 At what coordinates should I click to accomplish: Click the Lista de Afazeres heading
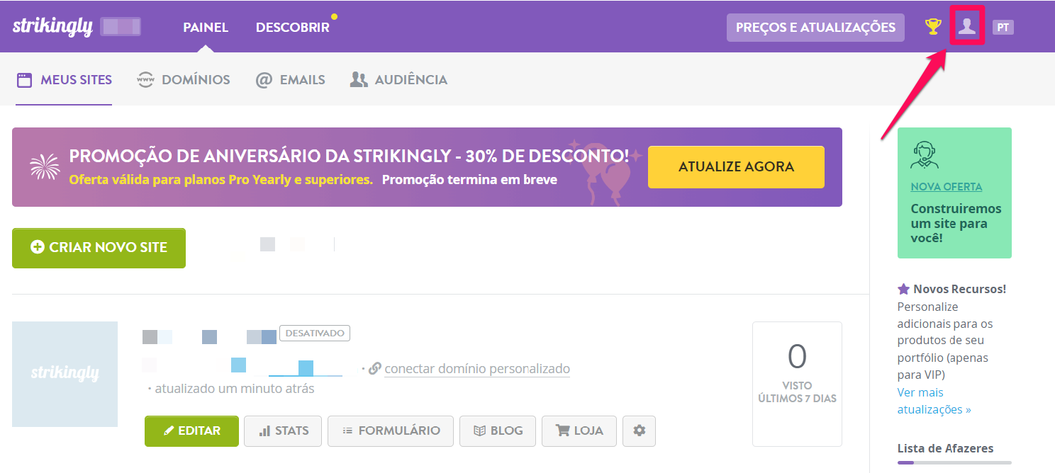[945, 448]
